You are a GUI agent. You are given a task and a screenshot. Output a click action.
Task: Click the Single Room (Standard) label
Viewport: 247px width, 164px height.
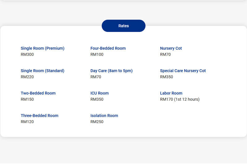click(43, 71)
